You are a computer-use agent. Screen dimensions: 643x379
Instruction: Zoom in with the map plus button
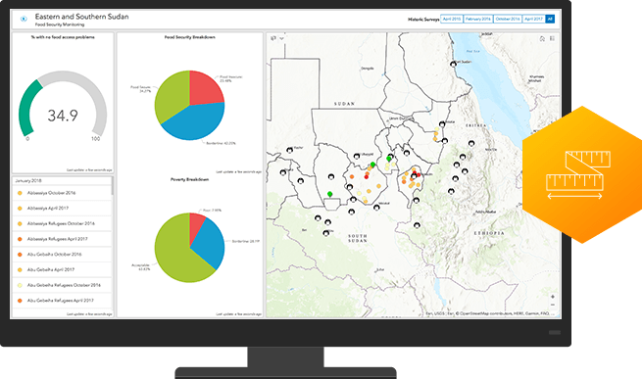[553, 297]
